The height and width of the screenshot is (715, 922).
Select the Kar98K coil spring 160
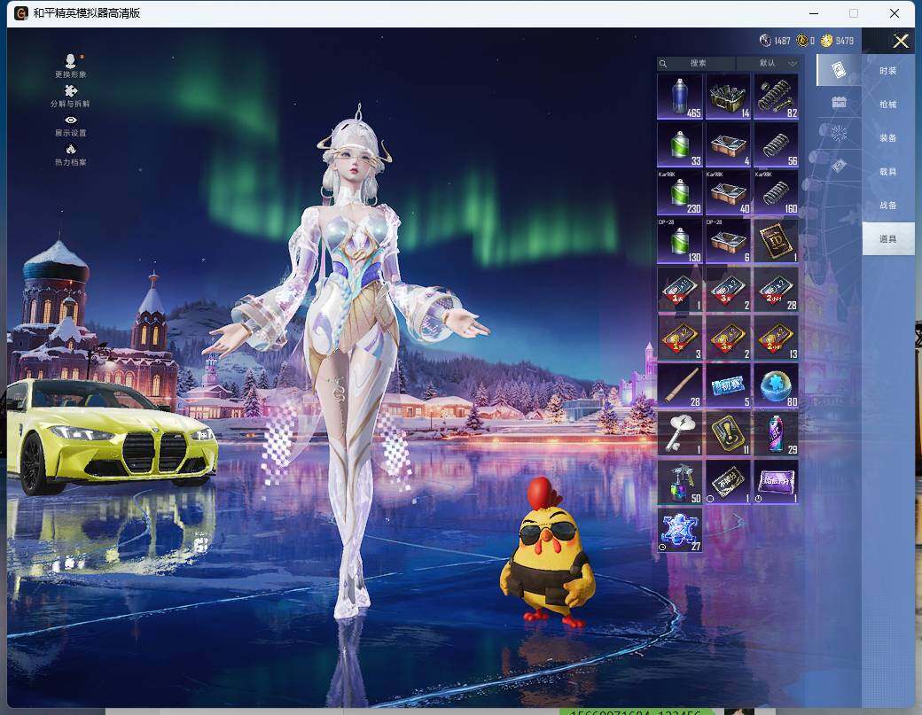click(x=777, y=192)
